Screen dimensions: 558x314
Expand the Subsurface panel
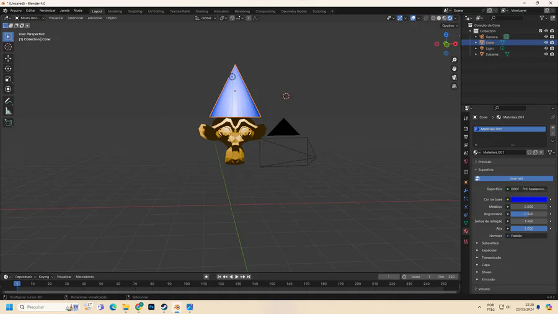tap(490, 243)
